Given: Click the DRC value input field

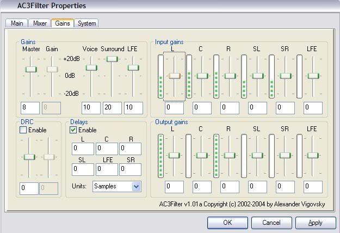Looking at the screenshot, I should [29, 188].
